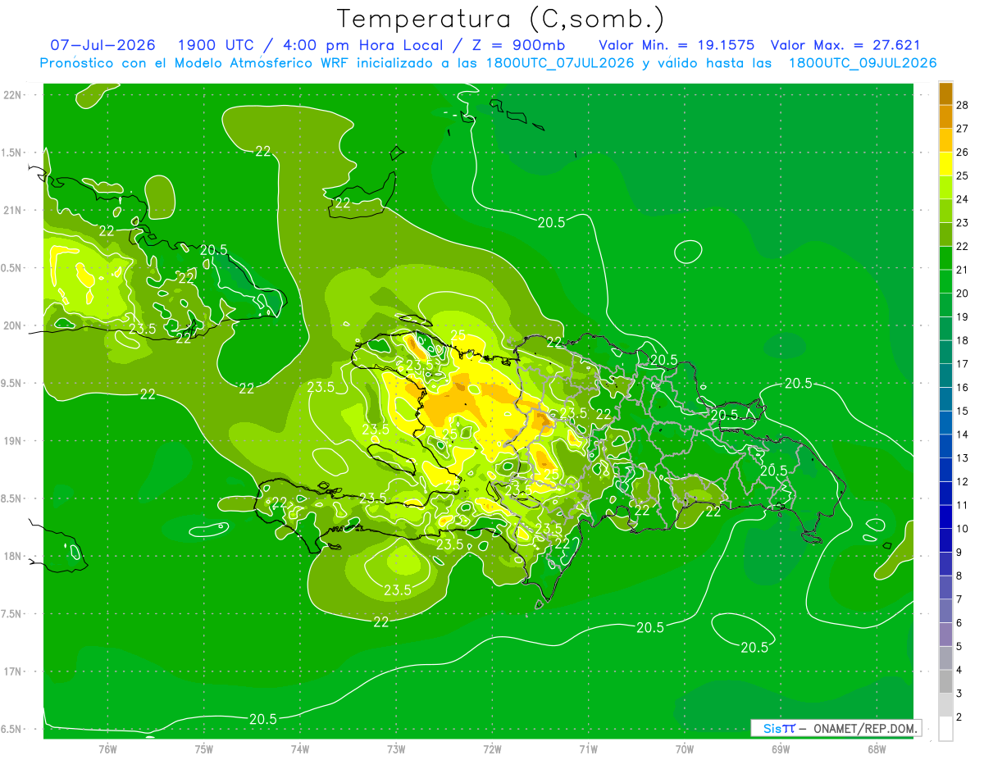The image size is (984, 760).
Task: Click legend color band between 22 and 23
Action: 945,234
